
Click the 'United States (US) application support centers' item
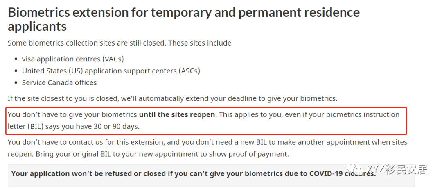tap(111, 71)
